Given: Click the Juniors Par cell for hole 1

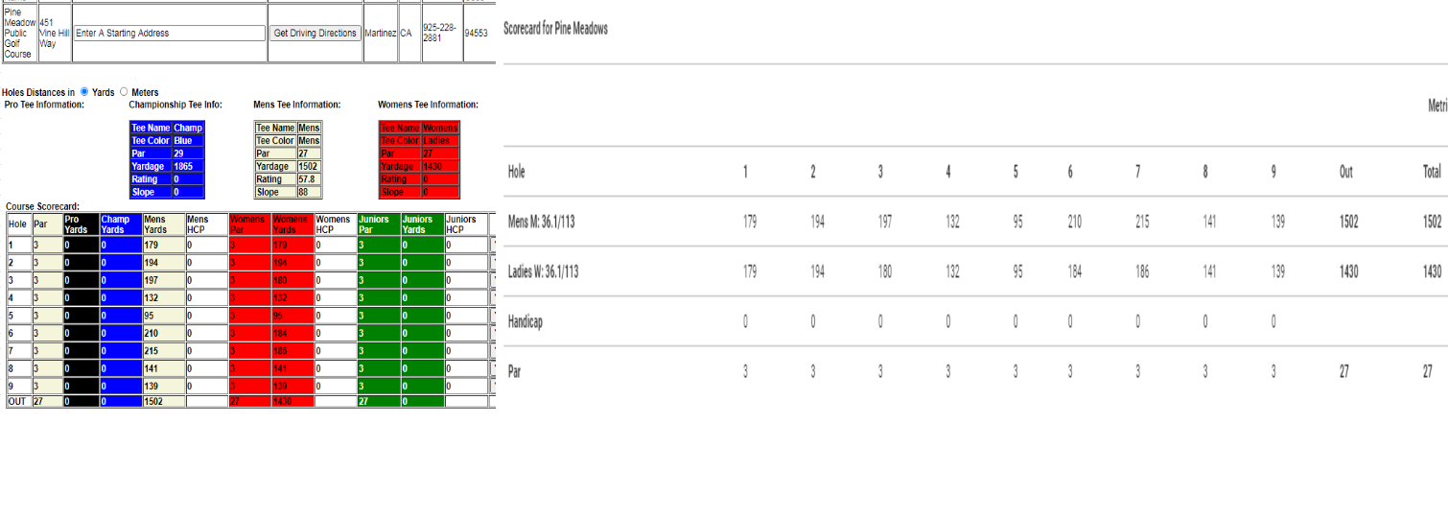Looking at the screenshot, I should point(379,246).
